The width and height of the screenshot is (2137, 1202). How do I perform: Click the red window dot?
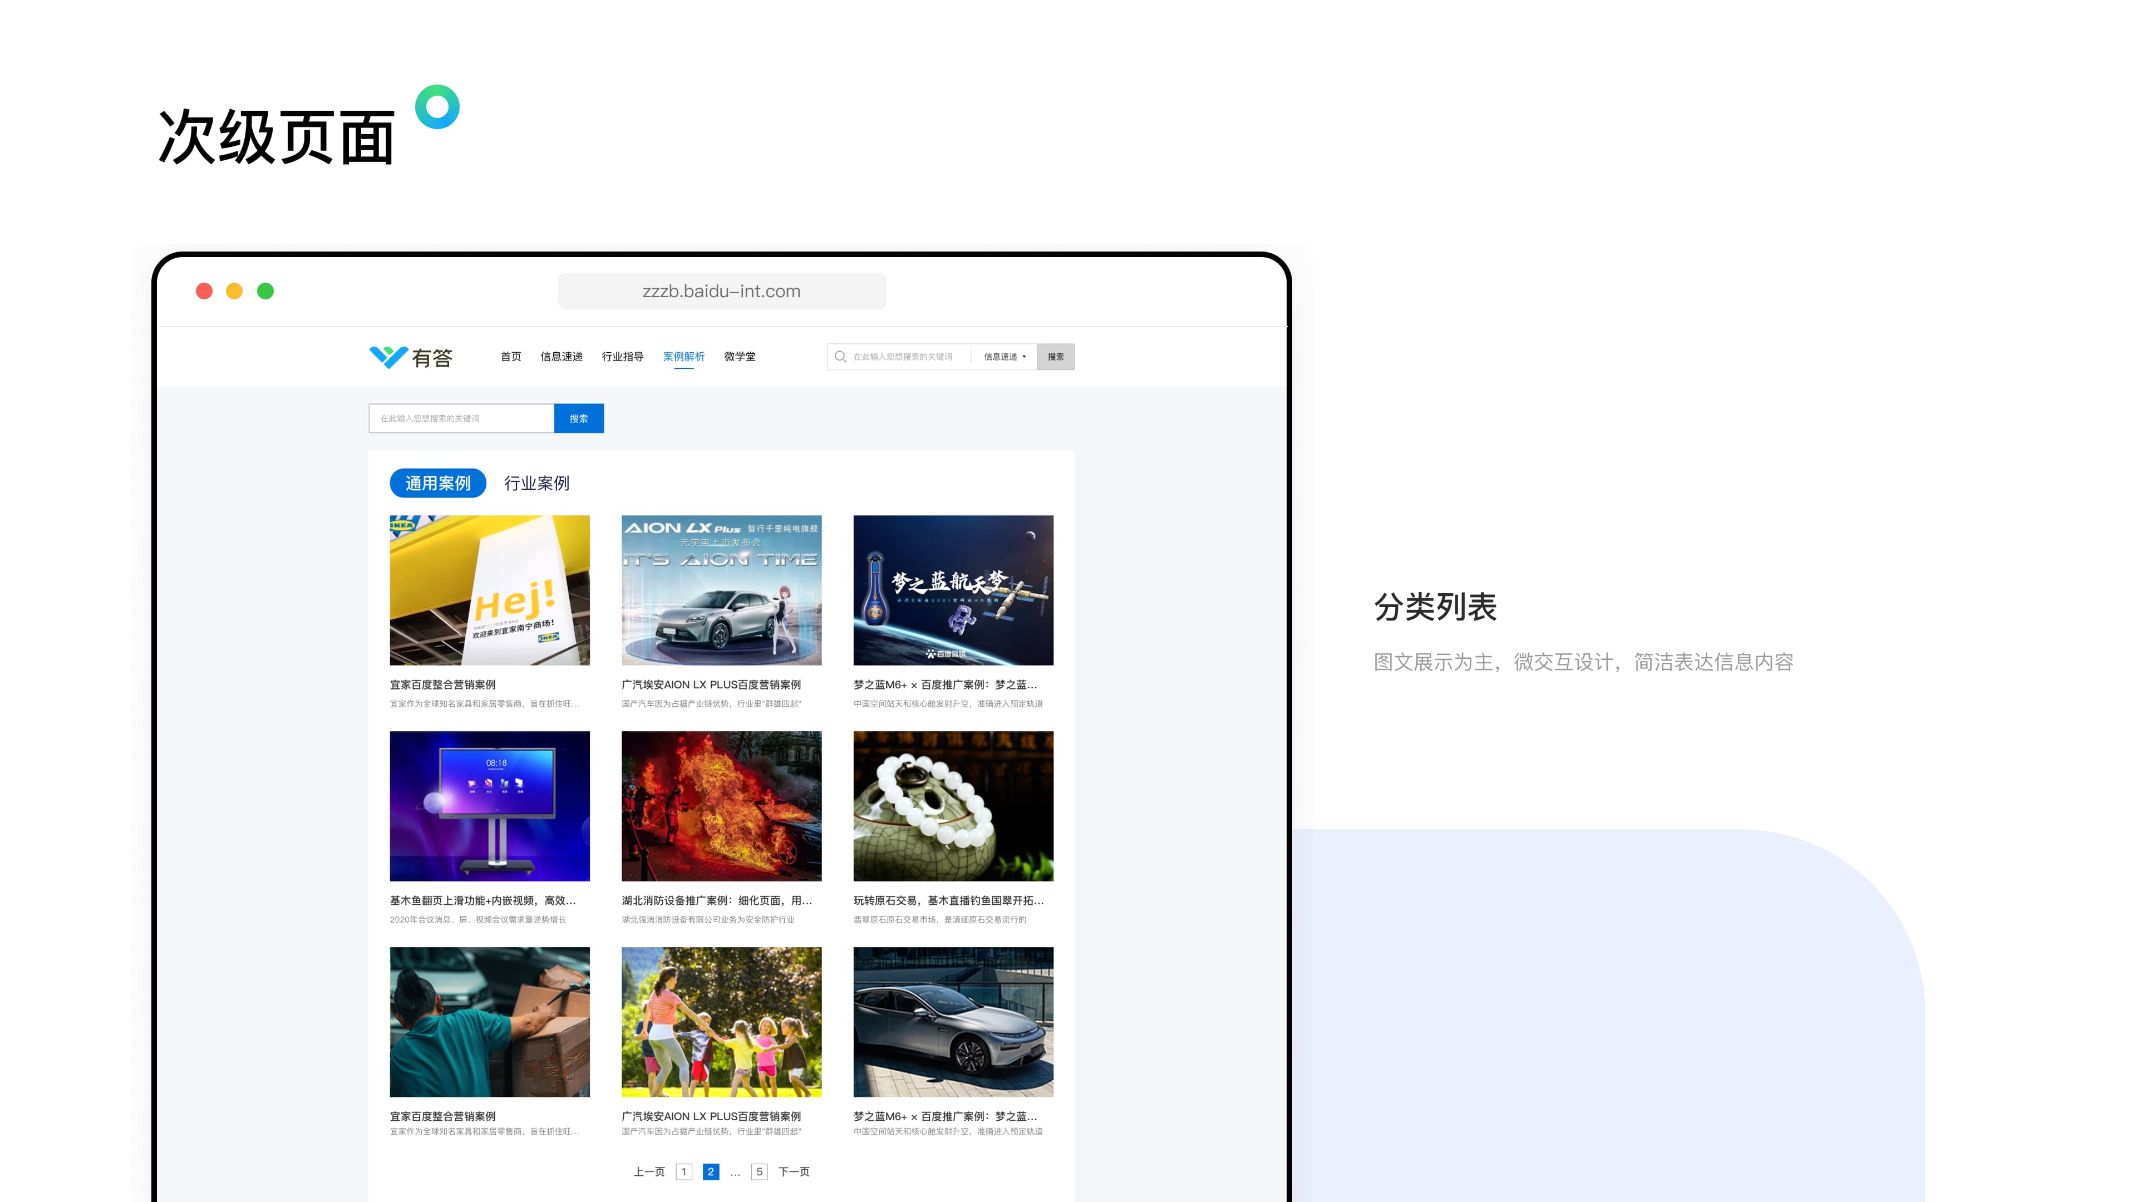(204, 291)
